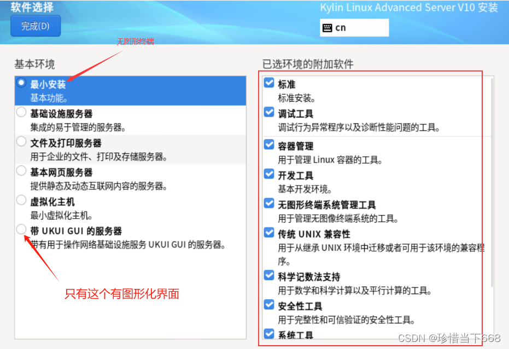Click the 完成(D) button

pyautogui.click(x=36, y=26)
